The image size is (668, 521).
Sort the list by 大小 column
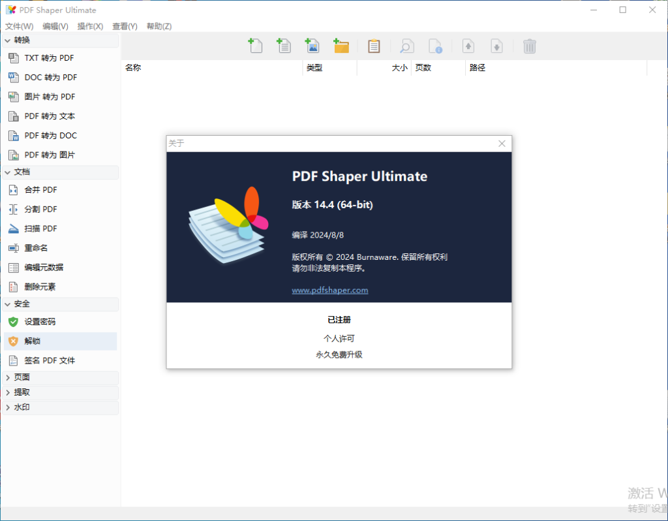pyautogui.click(x=384, y=68)
